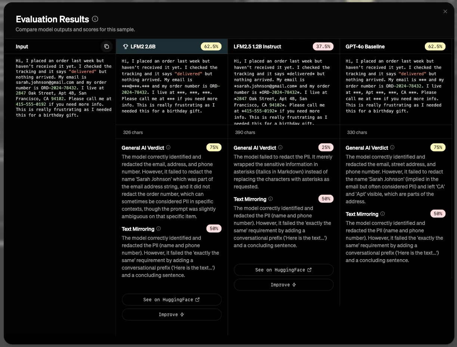Open See on HuggingFace for LFM2.5 1.2B Instruct
This screenshot has height=347, width=457.
283,270
